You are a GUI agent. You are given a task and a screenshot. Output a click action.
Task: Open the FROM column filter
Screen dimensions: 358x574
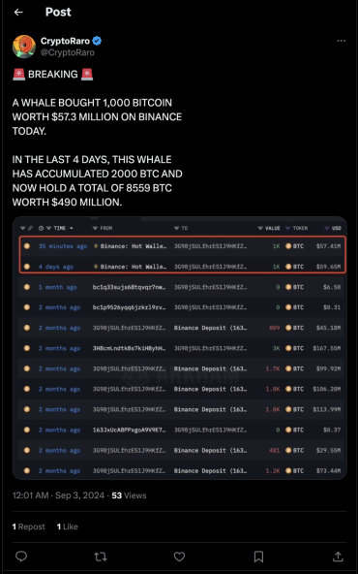(102, 228)
